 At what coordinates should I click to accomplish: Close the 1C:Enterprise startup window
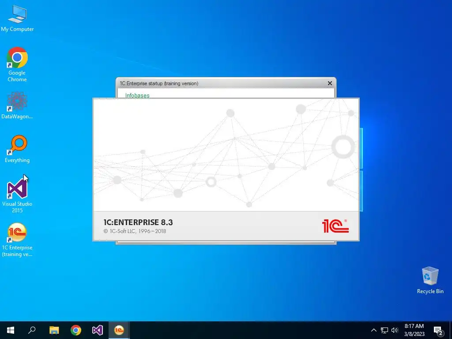click(x=330, y=83)
